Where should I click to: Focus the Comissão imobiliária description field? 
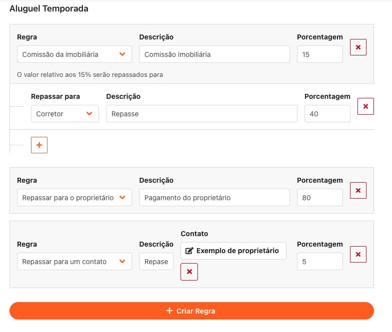point(214,54)
